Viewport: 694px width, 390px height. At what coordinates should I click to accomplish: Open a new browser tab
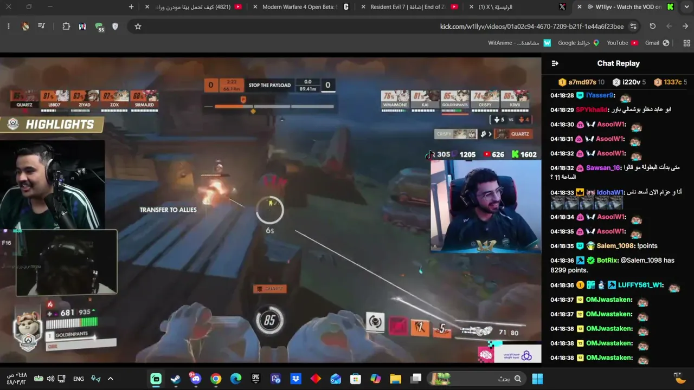tap(131, 7)
